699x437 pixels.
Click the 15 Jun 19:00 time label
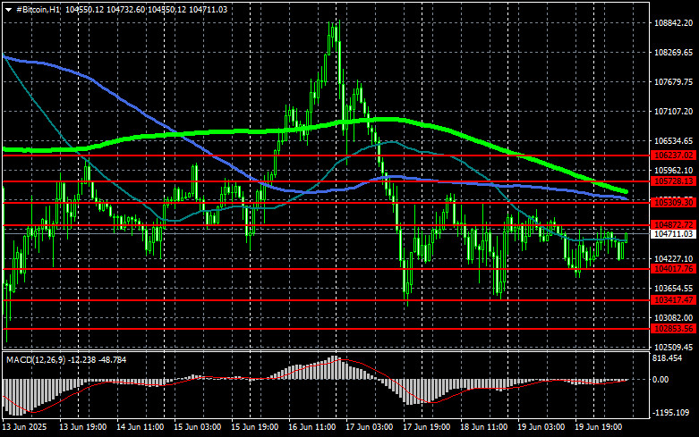(x=254, y=427)
